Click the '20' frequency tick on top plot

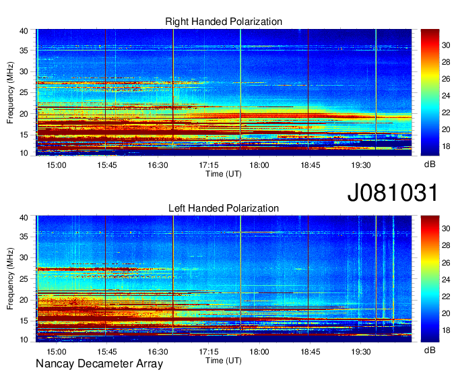coord(24,114)
